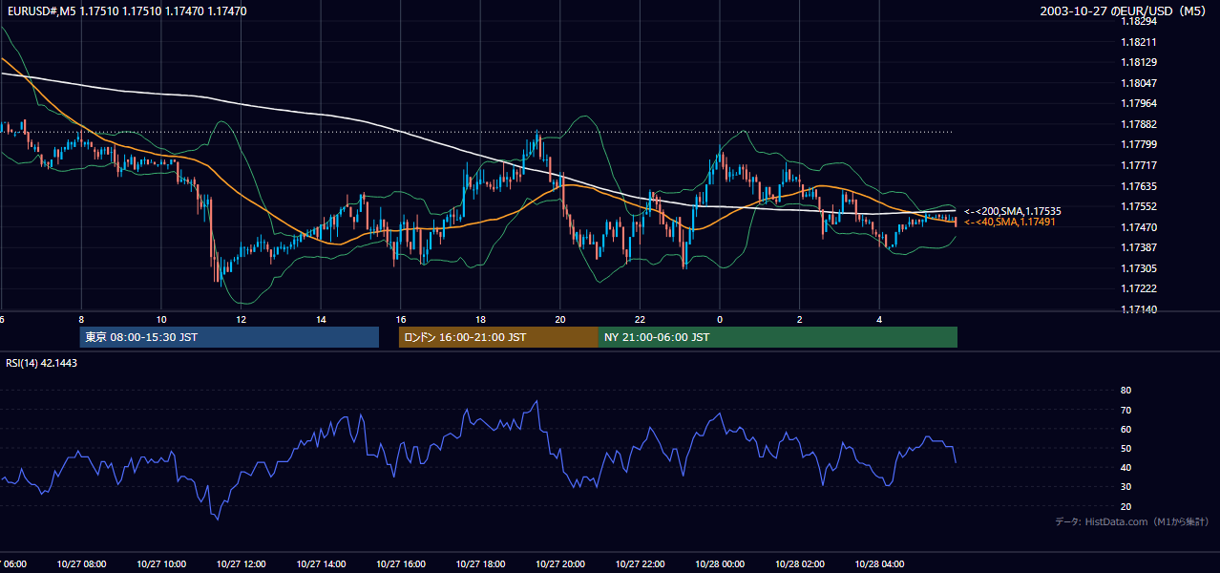Viewport: 1220px width, 573px height.
Task: Click the RSI 30 level label
Action: click(x=1125, y=487)
